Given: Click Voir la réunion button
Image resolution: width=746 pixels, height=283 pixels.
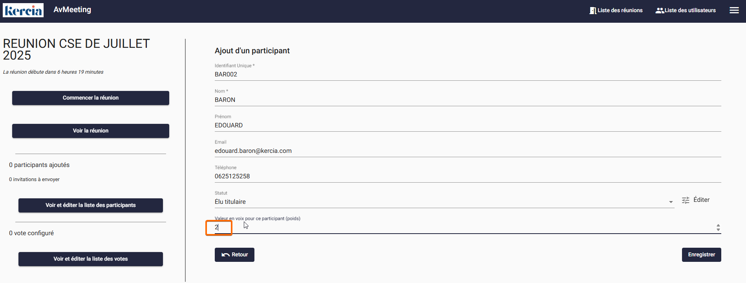Looking at the screenshot, I should click(x=91, y=131).
